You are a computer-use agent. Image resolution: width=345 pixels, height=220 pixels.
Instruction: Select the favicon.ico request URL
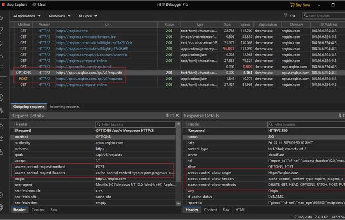click(86, 37)
